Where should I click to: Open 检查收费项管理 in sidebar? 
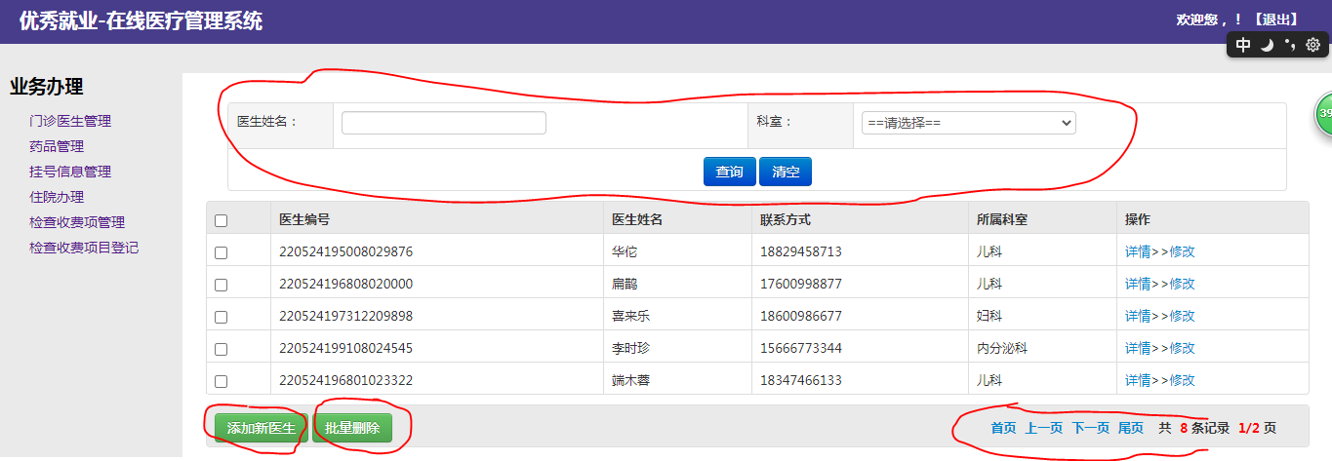point(77,222)
